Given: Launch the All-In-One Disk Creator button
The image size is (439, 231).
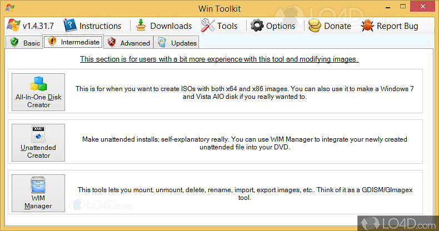Looking at the screenshot, I should click(x=38, y=92).
